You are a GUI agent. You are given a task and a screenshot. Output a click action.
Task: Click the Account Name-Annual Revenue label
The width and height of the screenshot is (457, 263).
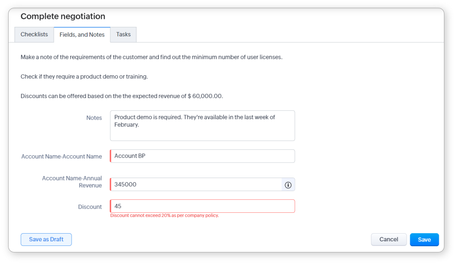click(72, 182)
